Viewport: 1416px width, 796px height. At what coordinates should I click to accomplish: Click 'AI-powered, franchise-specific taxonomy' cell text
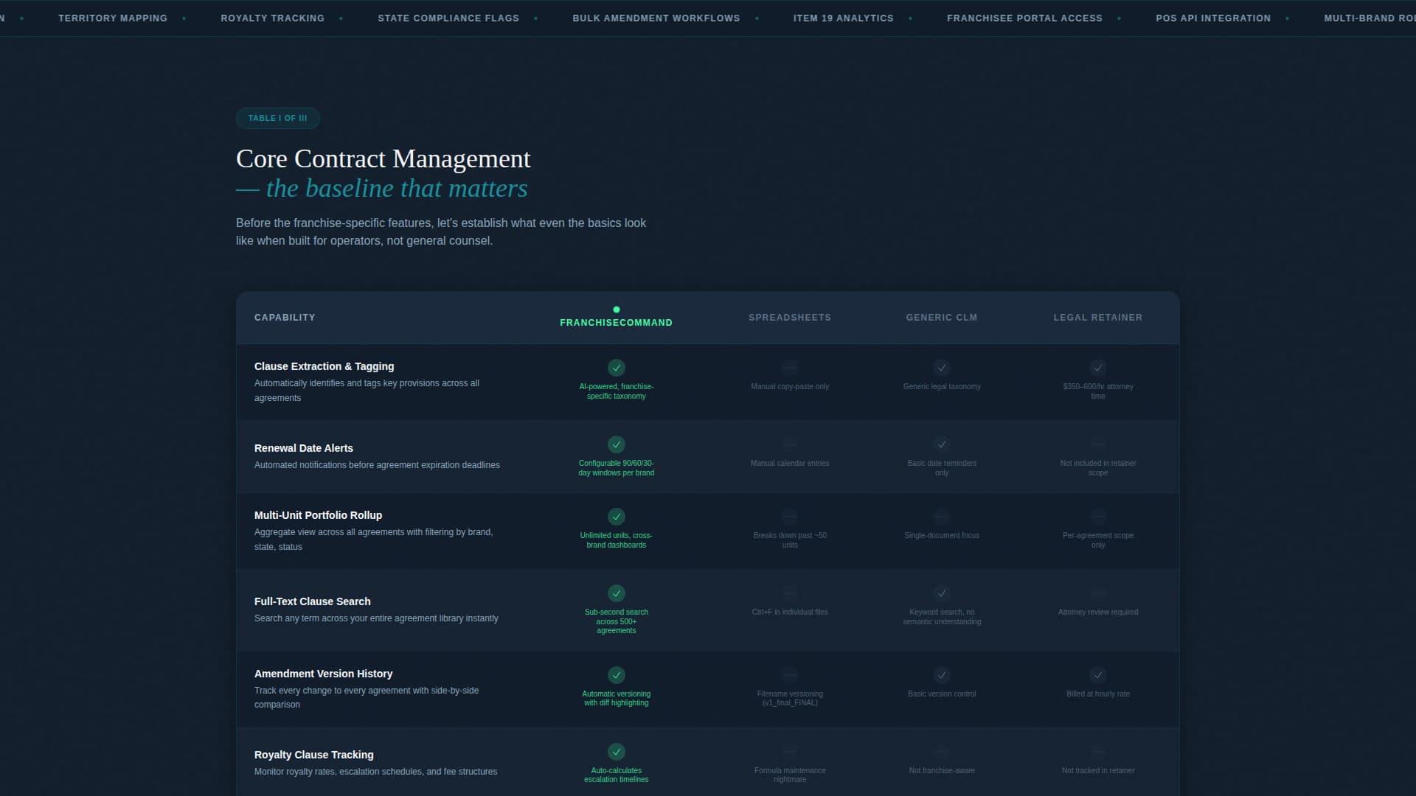click(616, 391)
